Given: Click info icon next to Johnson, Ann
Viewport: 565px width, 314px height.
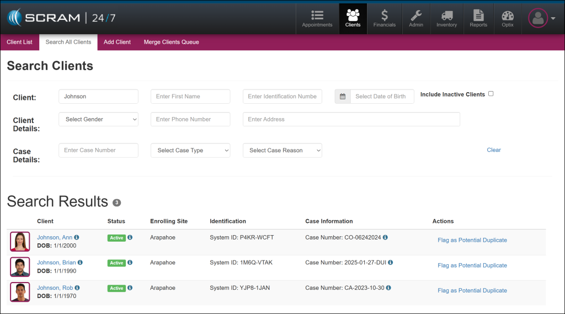Looking at the screenshot, I should (x=77, y=238).
